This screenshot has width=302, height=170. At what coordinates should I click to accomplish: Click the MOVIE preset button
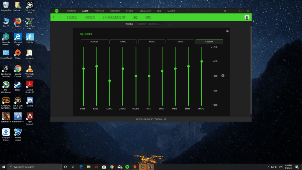(152, 42)
